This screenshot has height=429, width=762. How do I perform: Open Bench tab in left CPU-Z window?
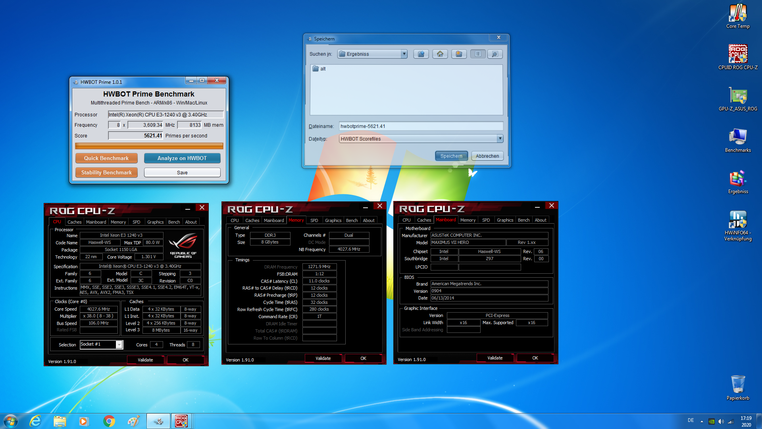[174, 222]
